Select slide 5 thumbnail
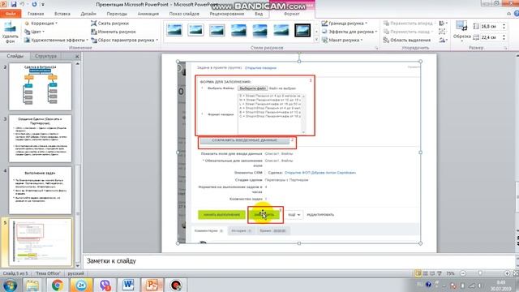This screenshot has width=519, height=292. pos(40,242)
